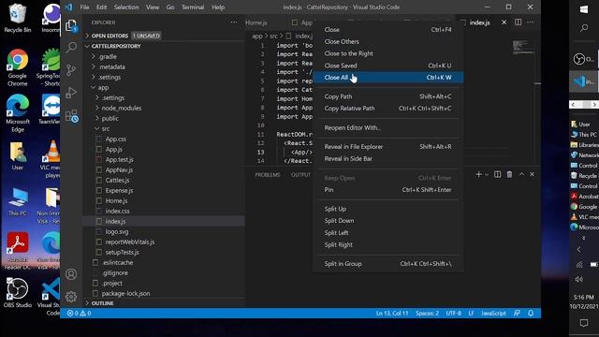Image resolution: width=599 pixels, height=337 pixels.
Task: Click the feedback icon in status bar
Action: click(x=517, y=313)
